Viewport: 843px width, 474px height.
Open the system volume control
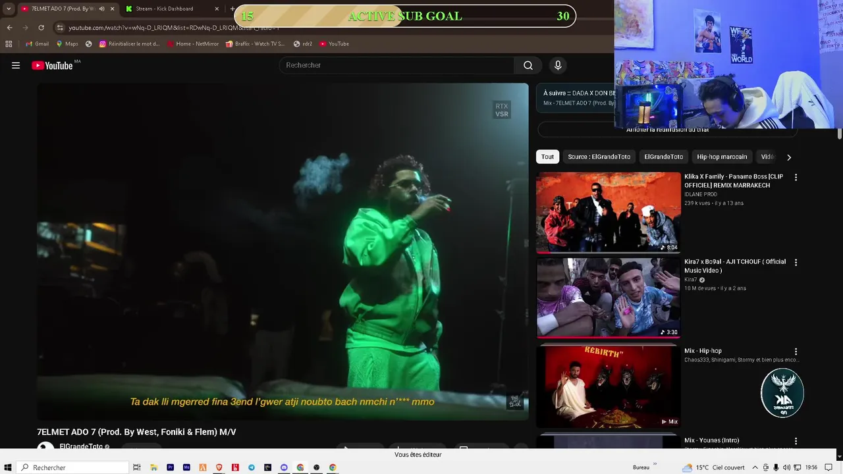[x=786, y=467]
